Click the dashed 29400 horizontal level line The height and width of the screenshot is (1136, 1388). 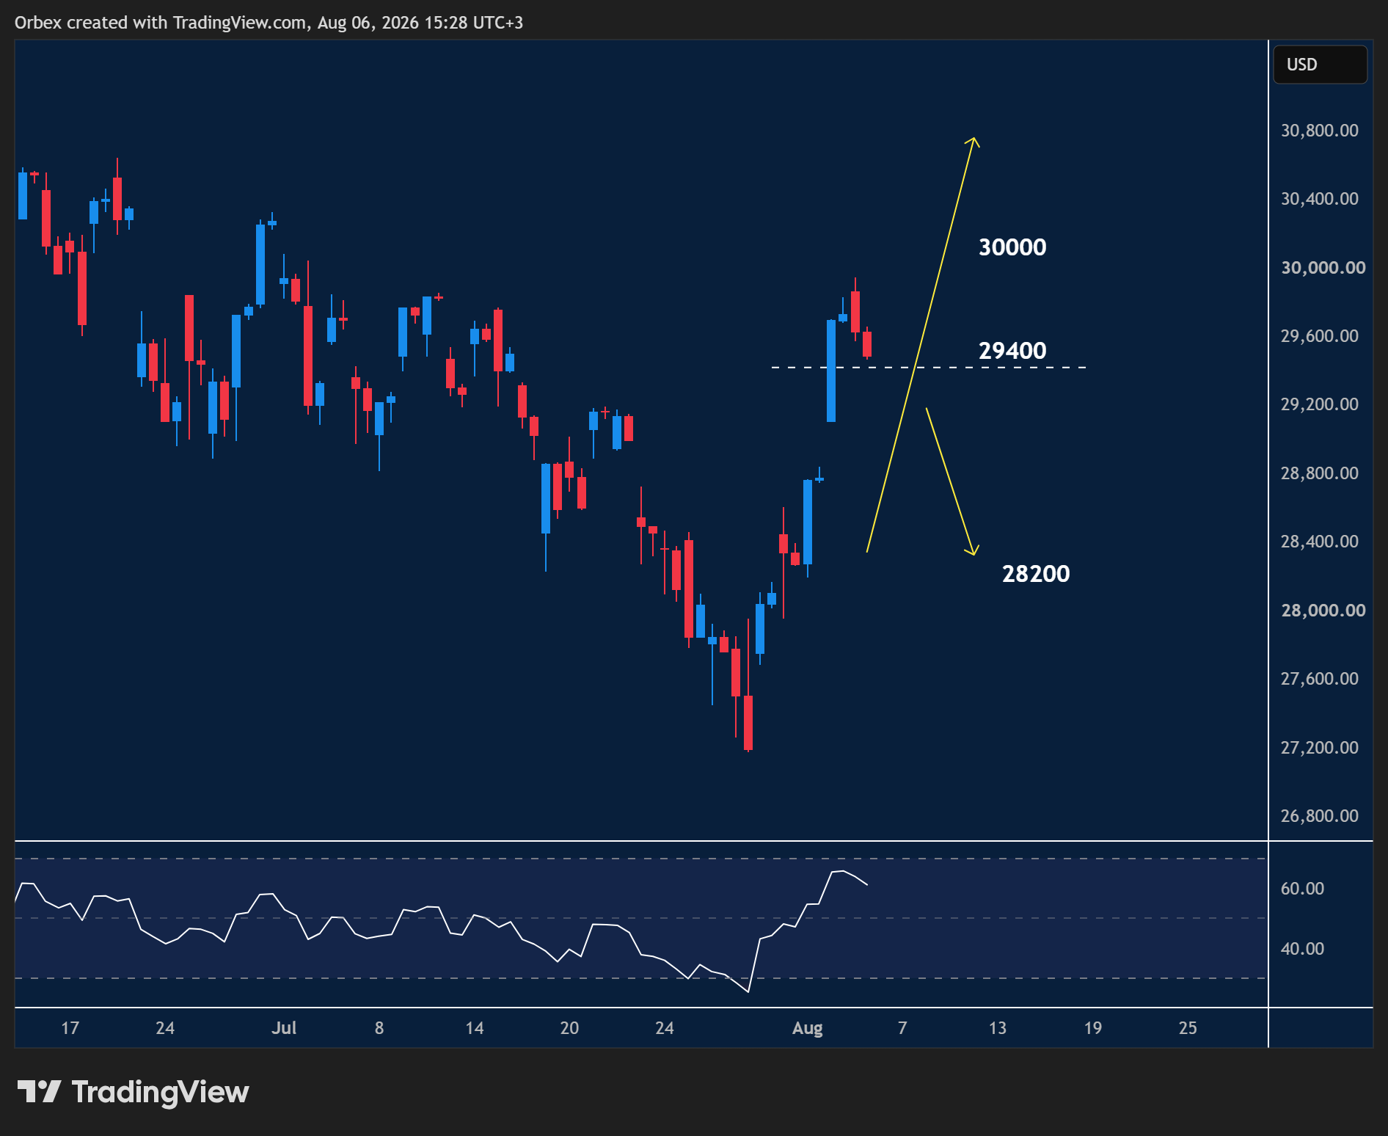929,367
